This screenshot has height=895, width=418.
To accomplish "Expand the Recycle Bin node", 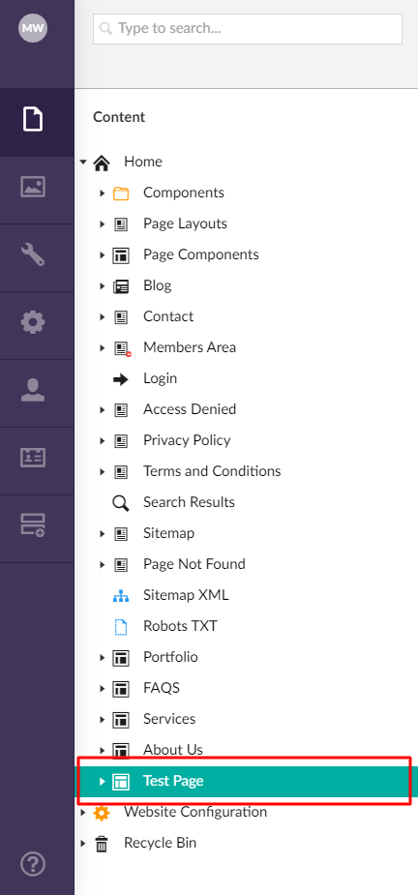I will (x=83, y=843).
